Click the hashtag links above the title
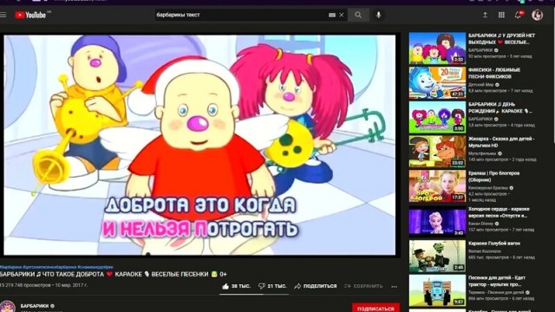555x312 pixels. click(56, 267)
